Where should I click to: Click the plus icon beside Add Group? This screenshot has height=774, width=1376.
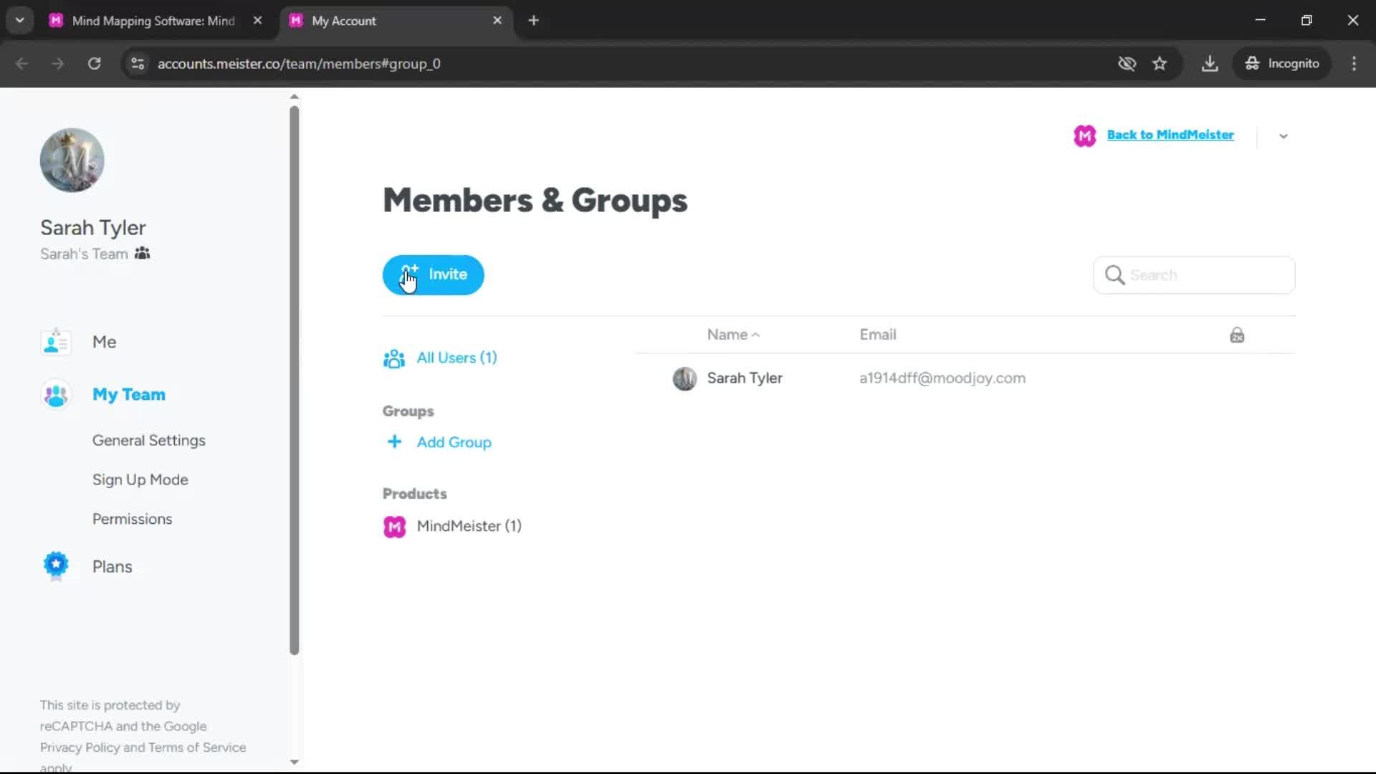pyautogui.click(x=394, y=441)
